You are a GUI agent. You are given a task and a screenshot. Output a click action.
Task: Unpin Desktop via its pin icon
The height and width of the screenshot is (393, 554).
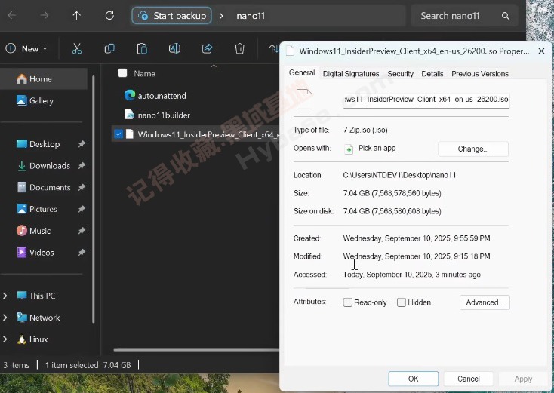click(82, 144)
